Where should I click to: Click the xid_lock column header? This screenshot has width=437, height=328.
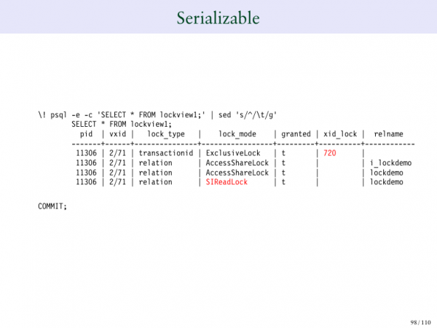point(340,134)
